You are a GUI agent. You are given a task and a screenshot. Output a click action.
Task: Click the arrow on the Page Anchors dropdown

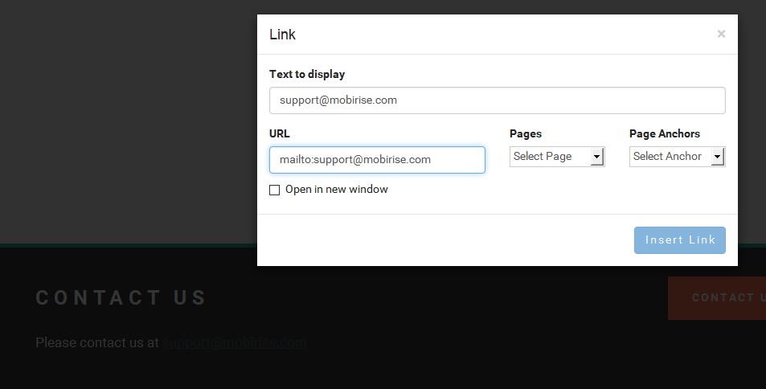pyautogui.click(x=718, y=157)
